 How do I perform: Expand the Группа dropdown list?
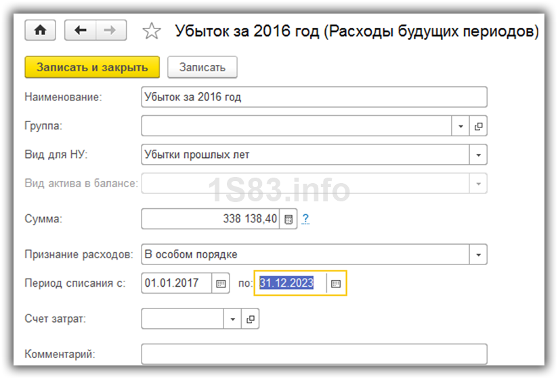pos(461,126)
